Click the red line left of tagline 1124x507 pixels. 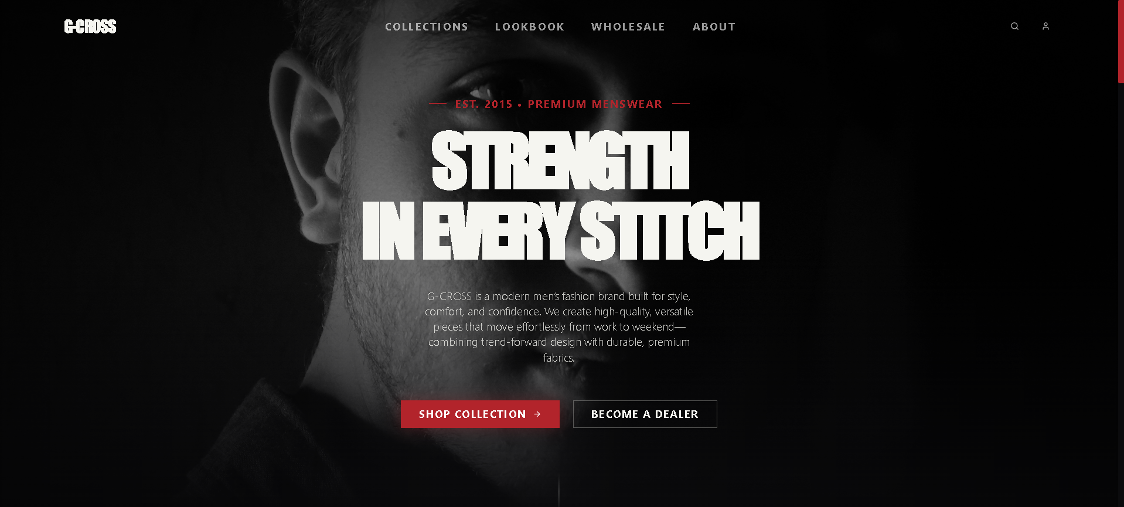click(438, 104)
